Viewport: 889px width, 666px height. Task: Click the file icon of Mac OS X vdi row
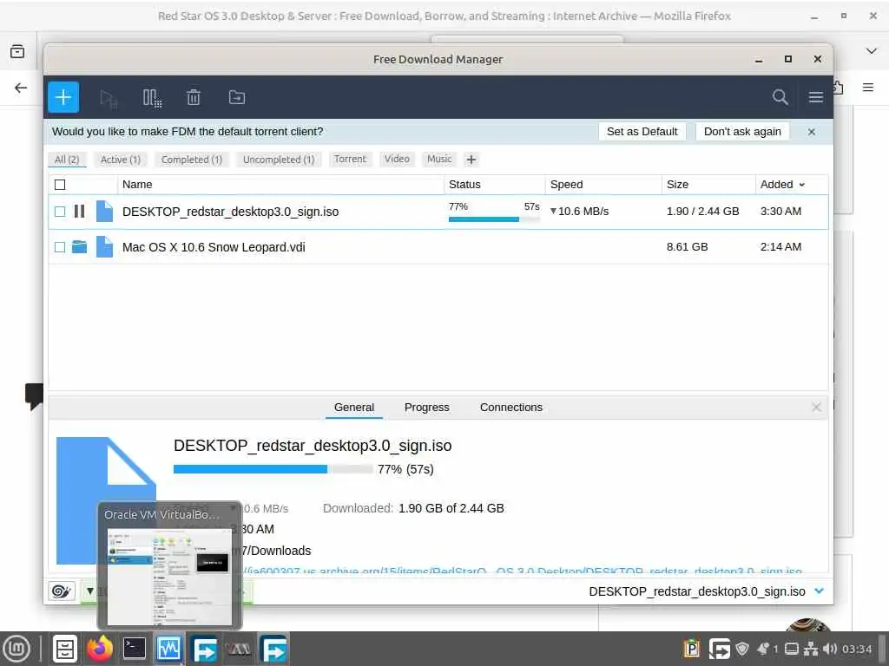(104, 247)
